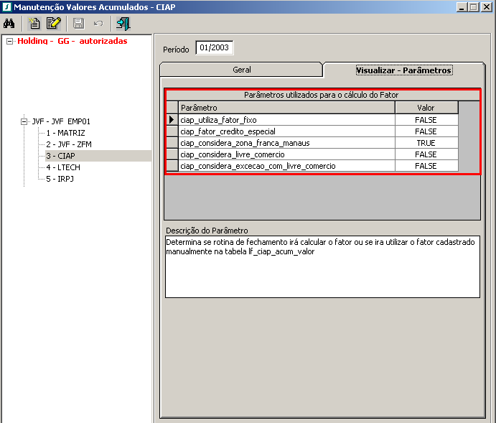Click the binoculars search icon
This screenshot has width=496, height=423.
(x=10, y=23)
